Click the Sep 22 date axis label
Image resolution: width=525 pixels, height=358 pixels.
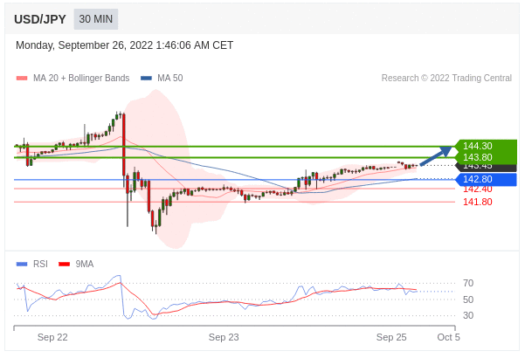point(52,337)
